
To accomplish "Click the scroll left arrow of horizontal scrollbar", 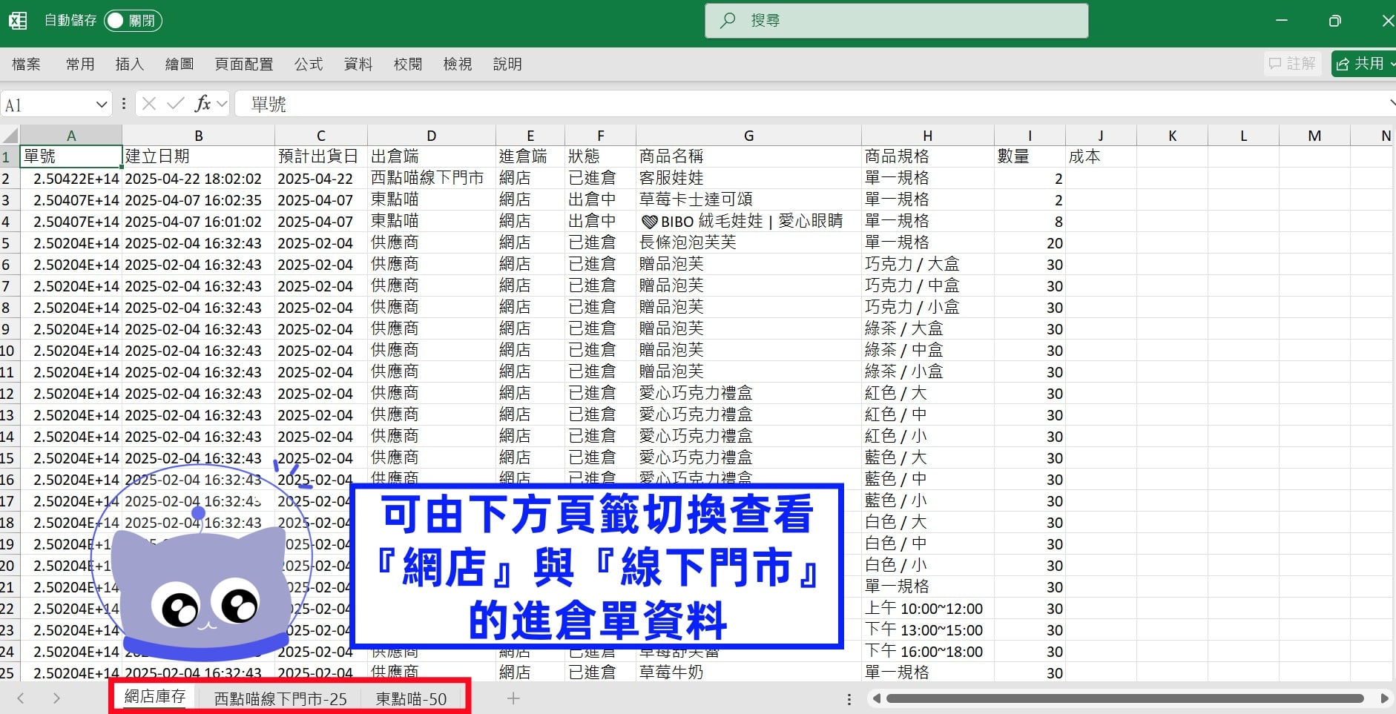I will coord(876,698).
